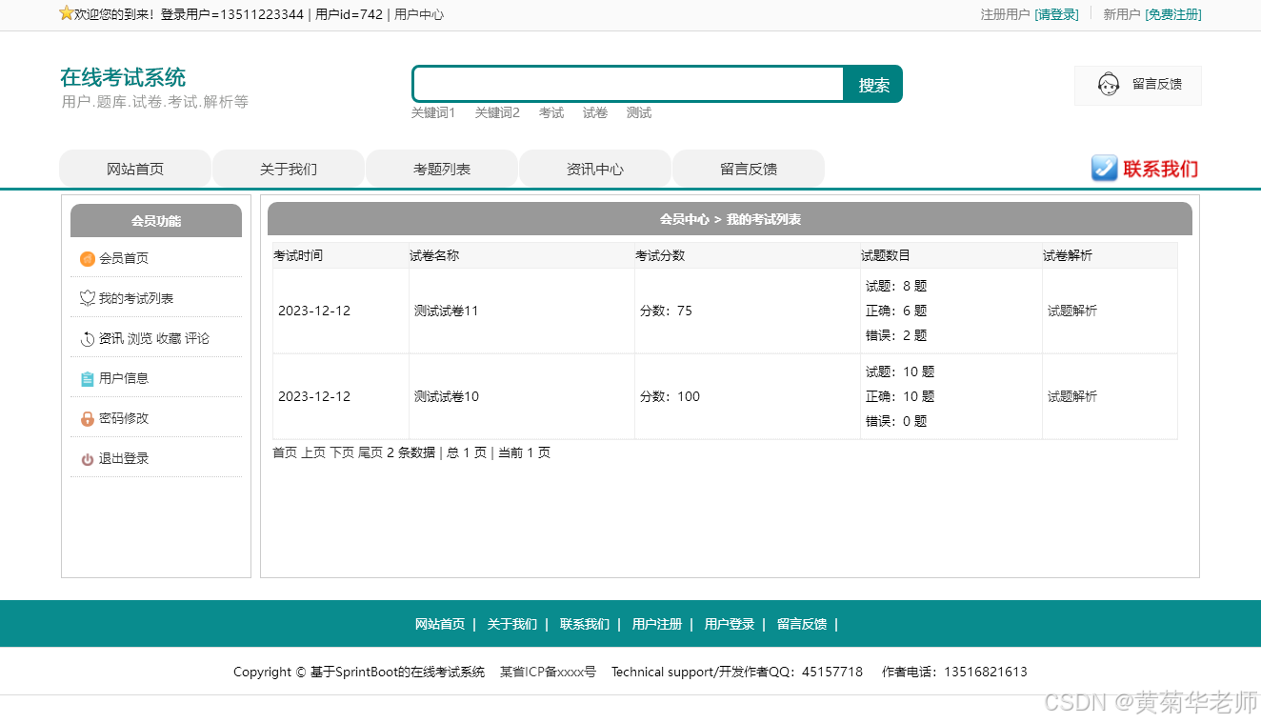Screen dimensions: 1261x723
Task: Switch to the 考题列表 navigation tab
Action: click(x=441, y=168)
